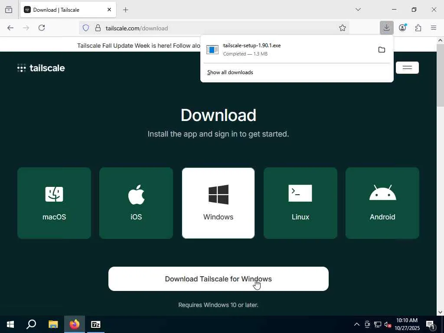Toggle the Downloads toolbar button
Screen dimensions: 444x333
(x=386, y=28)
